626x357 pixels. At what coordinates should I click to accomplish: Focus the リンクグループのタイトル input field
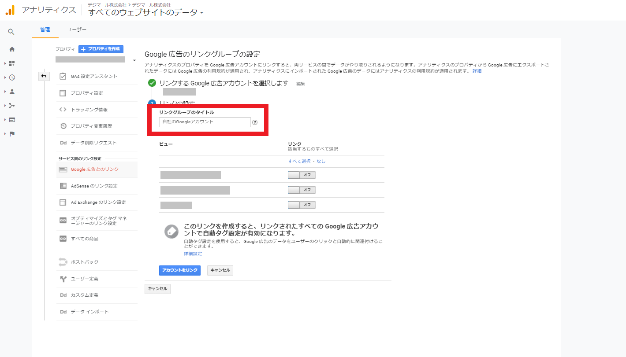point(205,122)
